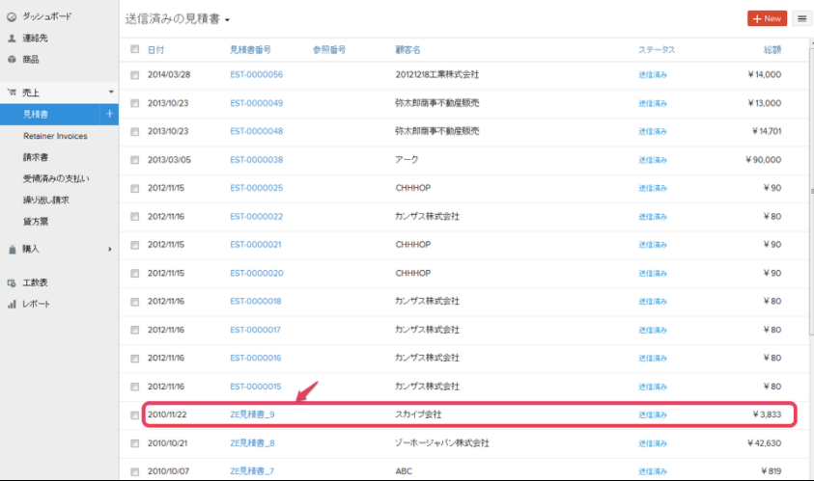Click the red New button
Image resolution: width=814 pixels, height=481 pixels.
pos(767,18)
